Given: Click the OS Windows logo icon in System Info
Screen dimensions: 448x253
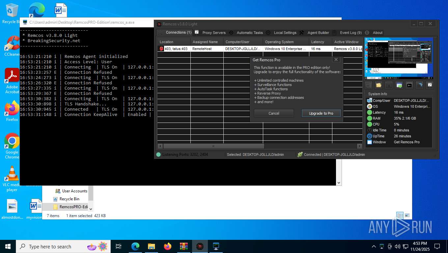Looking at the screenshot, I should pyautogui.click(x=370, y=106).
